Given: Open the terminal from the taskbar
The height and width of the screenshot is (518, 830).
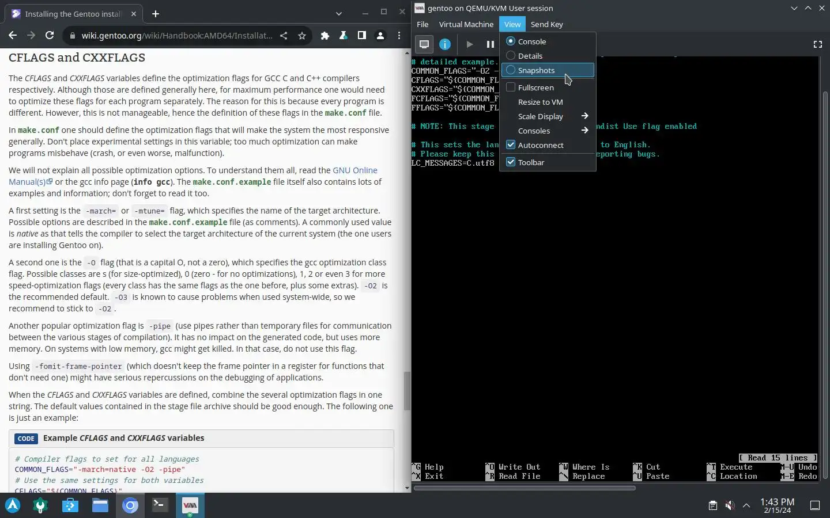Looking at the screenshot, I should [x=160, y=505].
